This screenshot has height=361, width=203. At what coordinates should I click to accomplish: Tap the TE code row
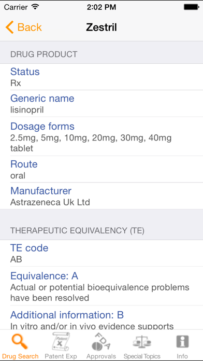(102, 253)
